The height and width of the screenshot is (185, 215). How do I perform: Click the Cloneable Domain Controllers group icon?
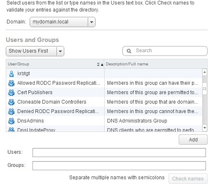click(11, 102)
